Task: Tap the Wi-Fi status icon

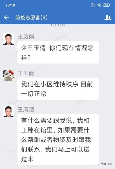Action: tap(99, 5)
